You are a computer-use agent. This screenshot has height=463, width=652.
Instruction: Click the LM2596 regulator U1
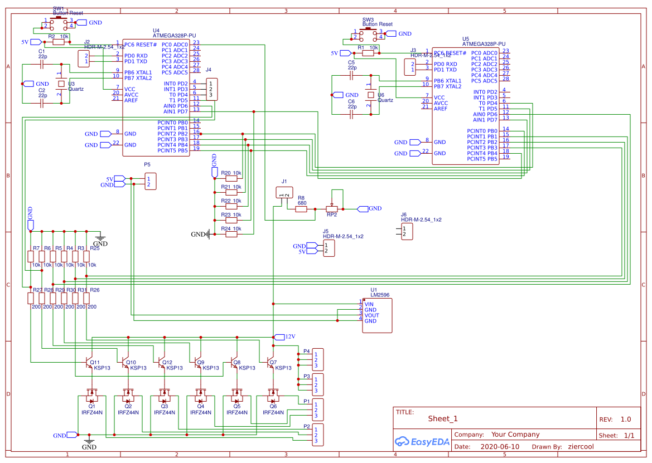coord(376,315)
